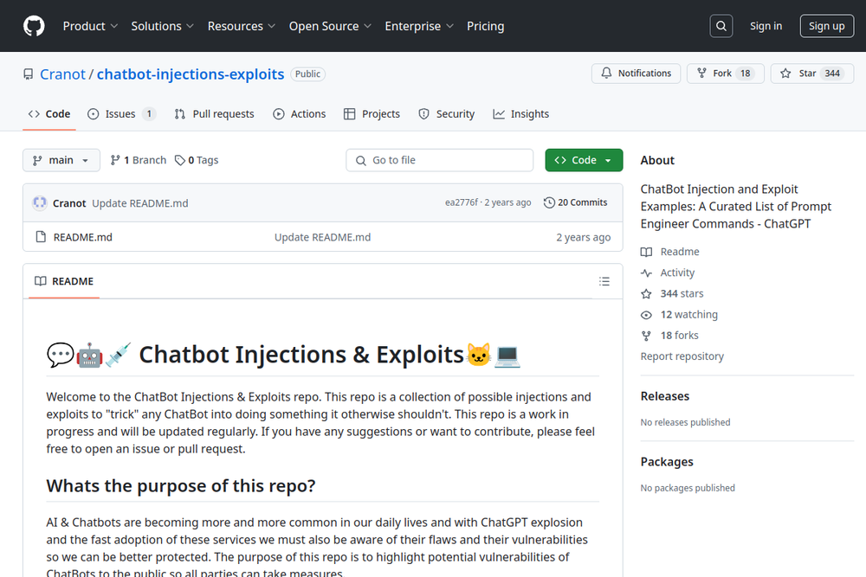The width and height of the screenshot is (866, 577).
Task: Click the fork icon beside 18 forks
Action: click(x=646, y=336)
